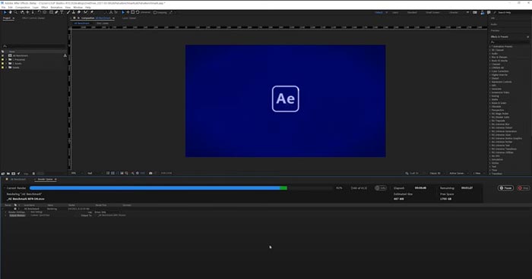Viewport: 532px width, 279px height.
Task: Expand Render Settings in render queue
Action: (6, 212)
